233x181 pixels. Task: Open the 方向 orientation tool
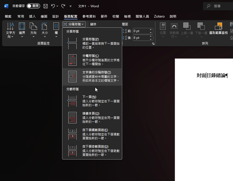click(33, 30)
